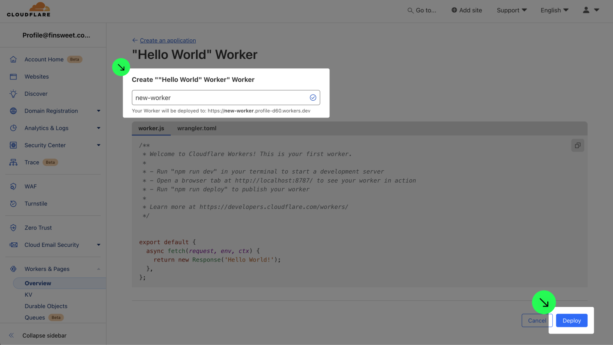Open the user account profile icon
The height and width of the screenshot is (345, 613).
(586, 10)
